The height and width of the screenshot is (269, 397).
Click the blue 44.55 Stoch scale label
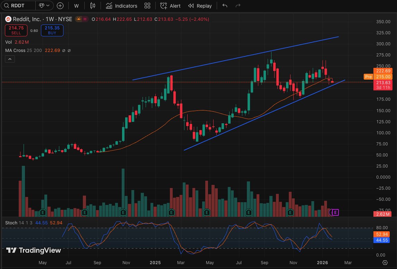pos(382,240)
